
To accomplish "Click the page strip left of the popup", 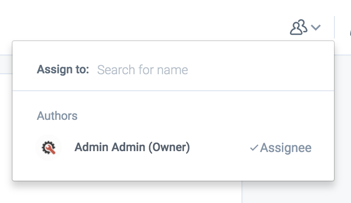I will pyautogui.click(x=5, y=112).
